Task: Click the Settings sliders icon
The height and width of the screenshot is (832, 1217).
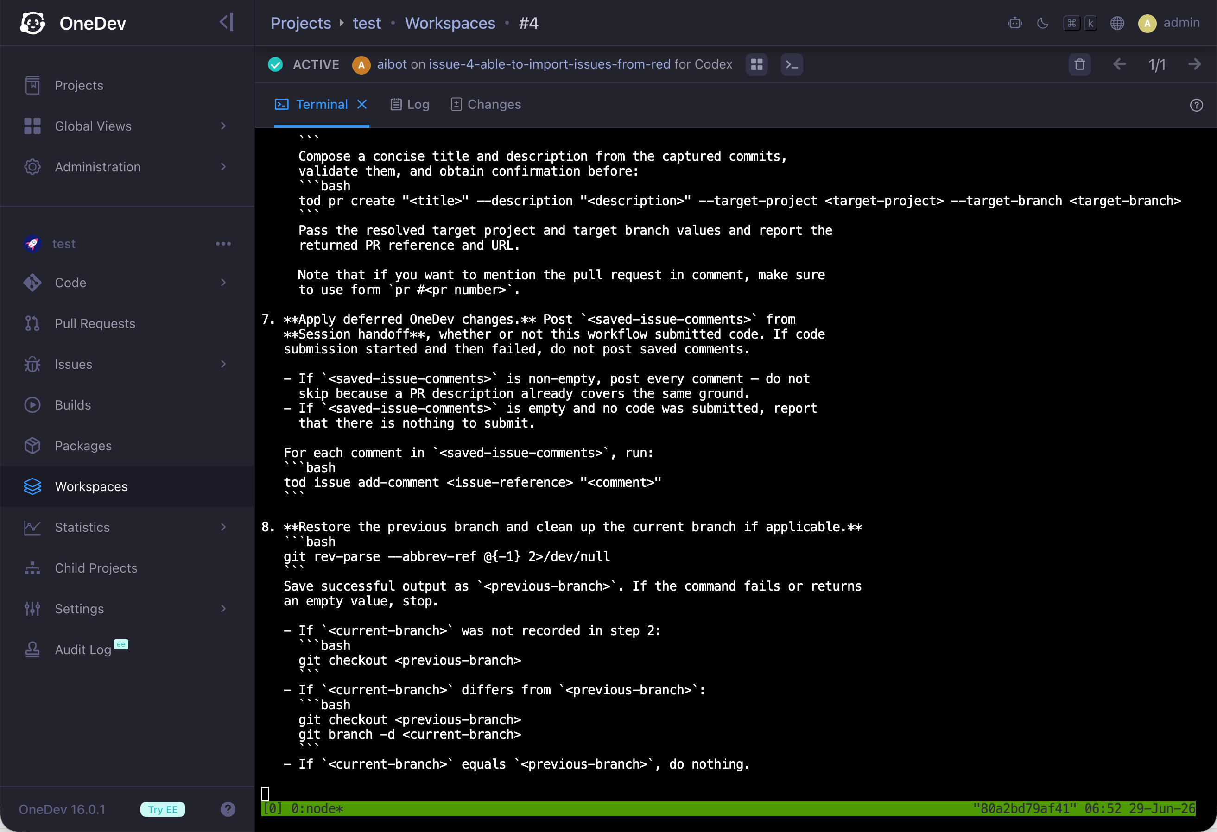Action: [32, 609]
